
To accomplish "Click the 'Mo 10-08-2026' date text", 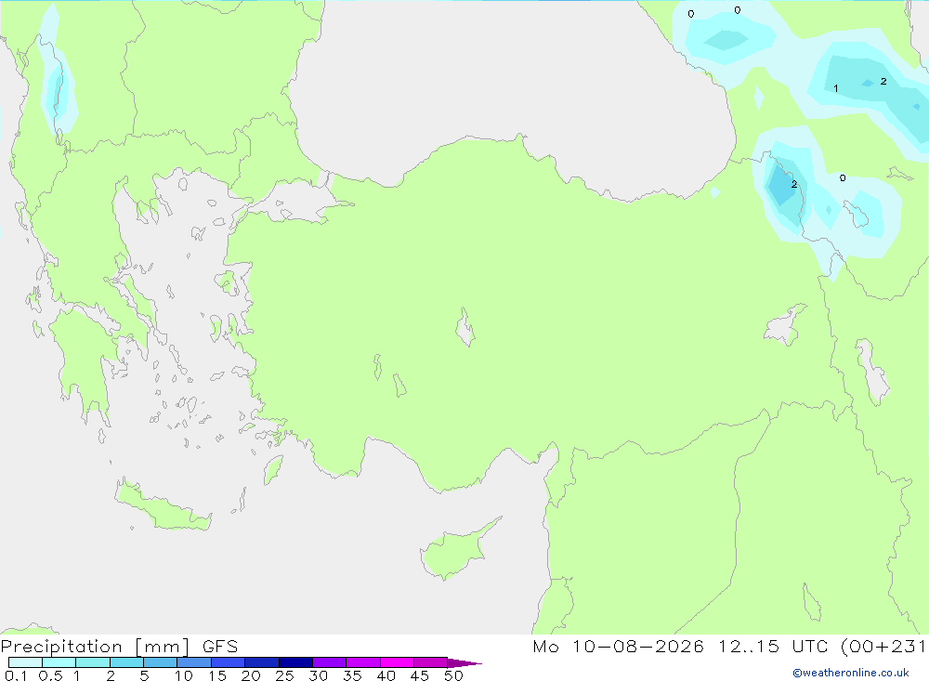I will pos(618,647).
